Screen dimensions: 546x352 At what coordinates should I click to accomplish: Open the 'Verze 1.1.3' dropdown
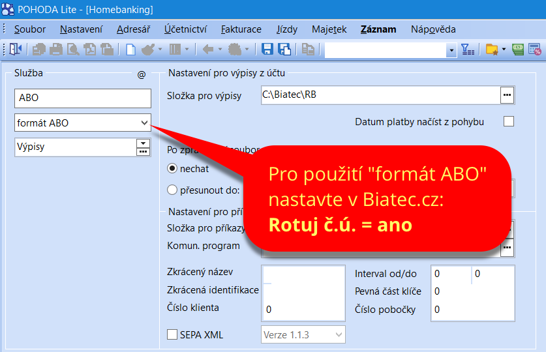(x=339, y=334)
